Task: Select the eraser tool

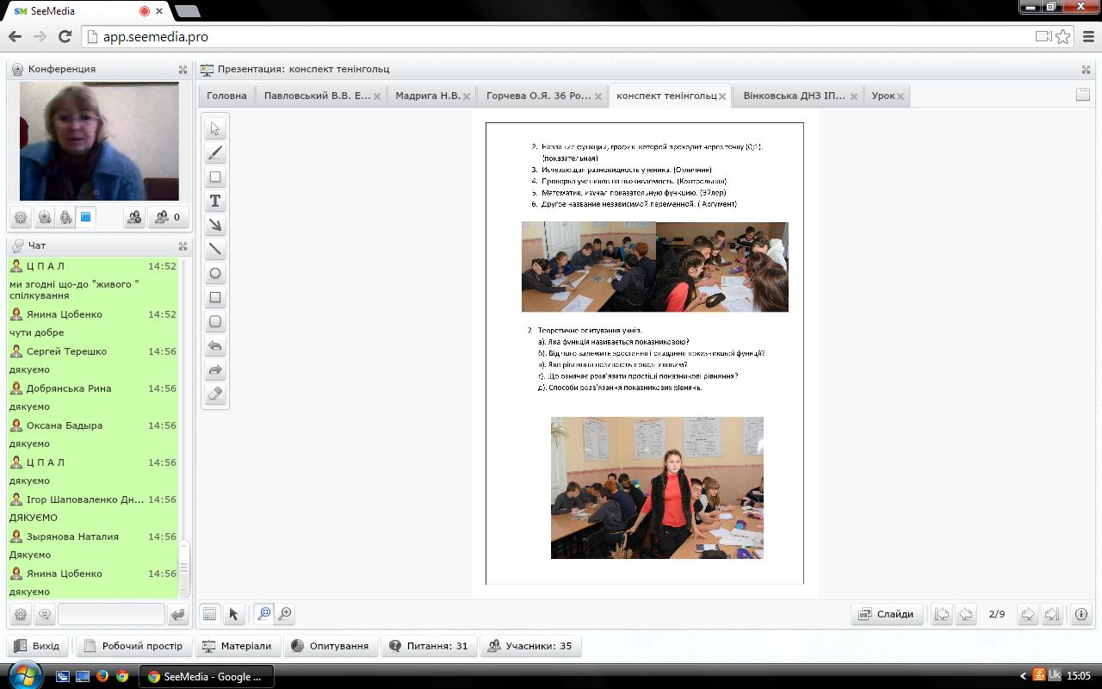Action: pyautogui.click(x=215, y=394)
